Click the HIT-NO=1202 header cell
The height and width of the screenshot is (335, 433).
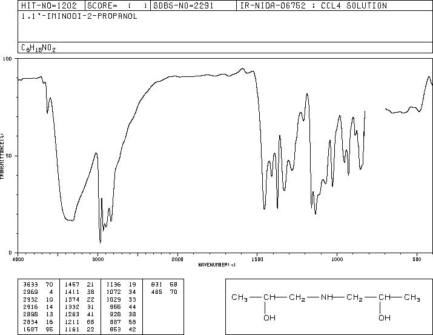[x=51, y=5]
